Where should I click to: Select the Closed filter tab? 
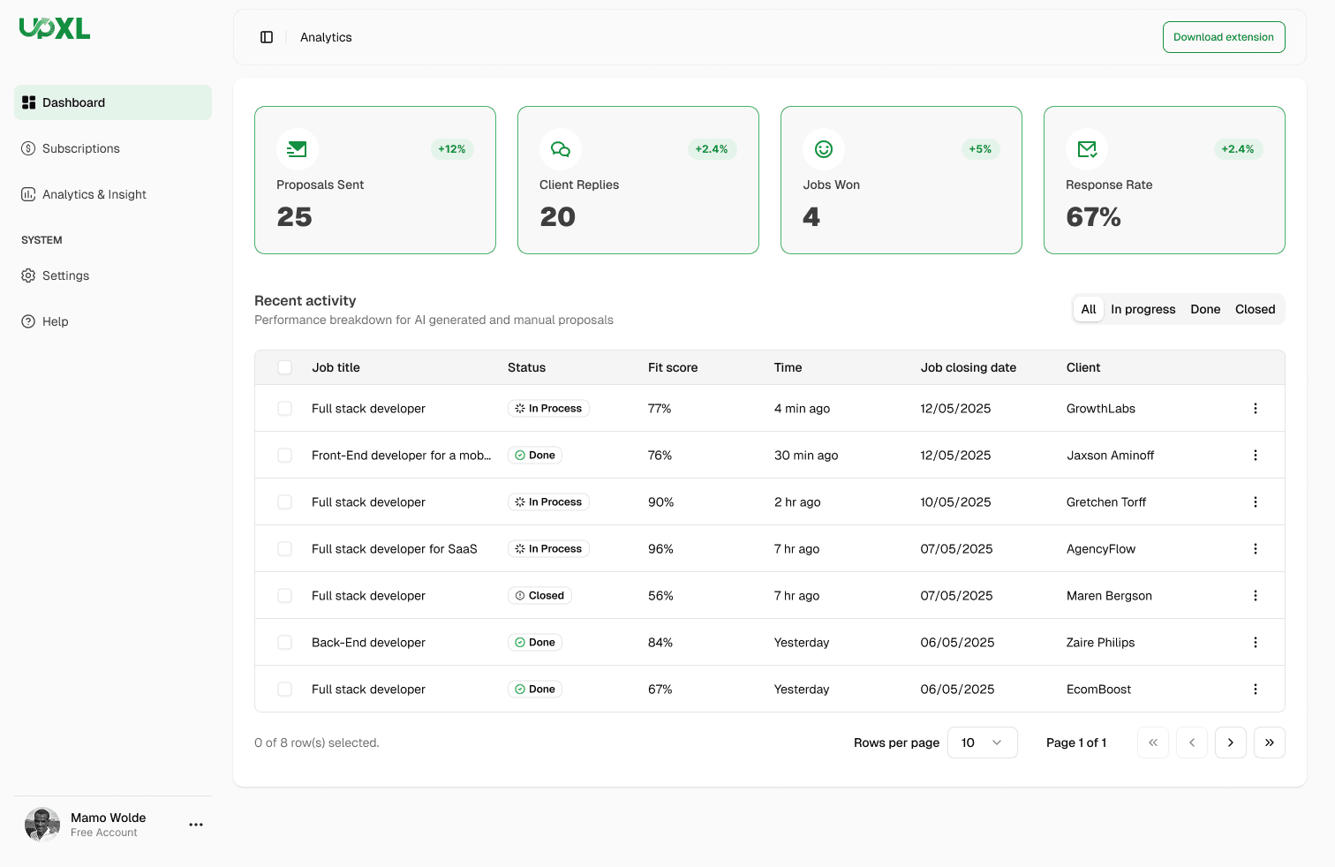[x=1256, y=309]
